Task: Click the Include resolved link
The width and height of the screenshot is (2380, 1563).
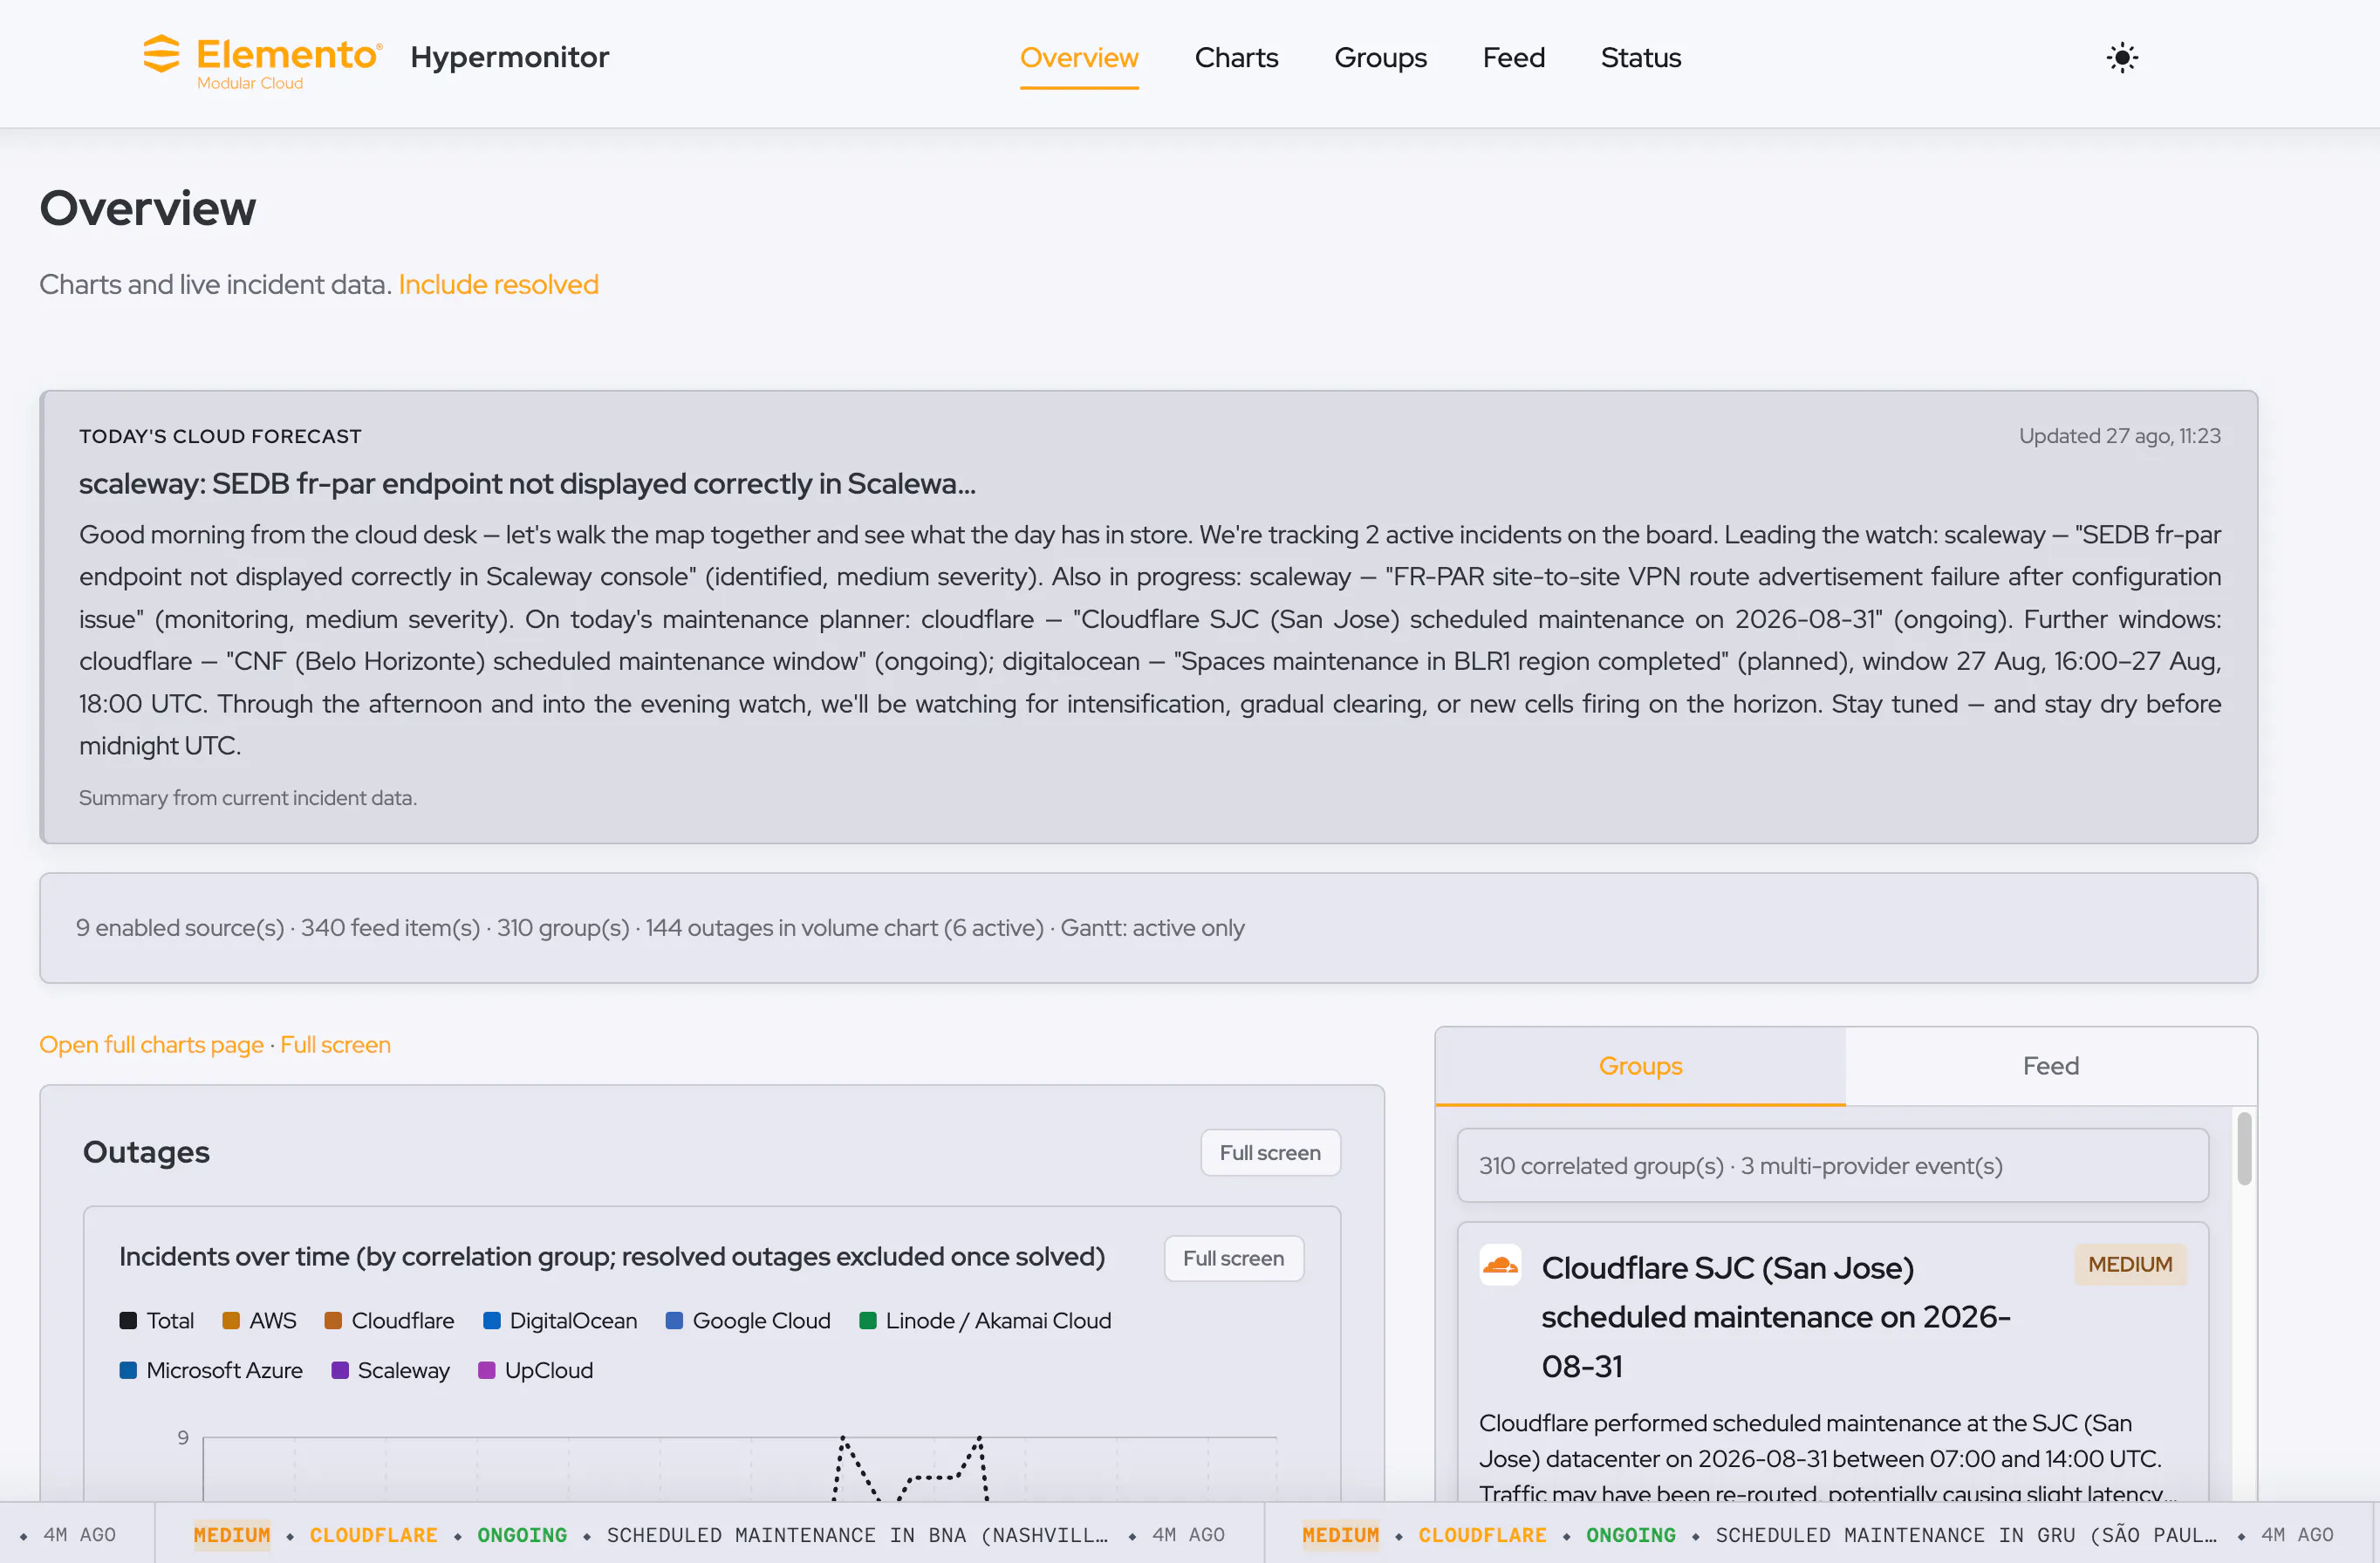Action: [498, 285]
